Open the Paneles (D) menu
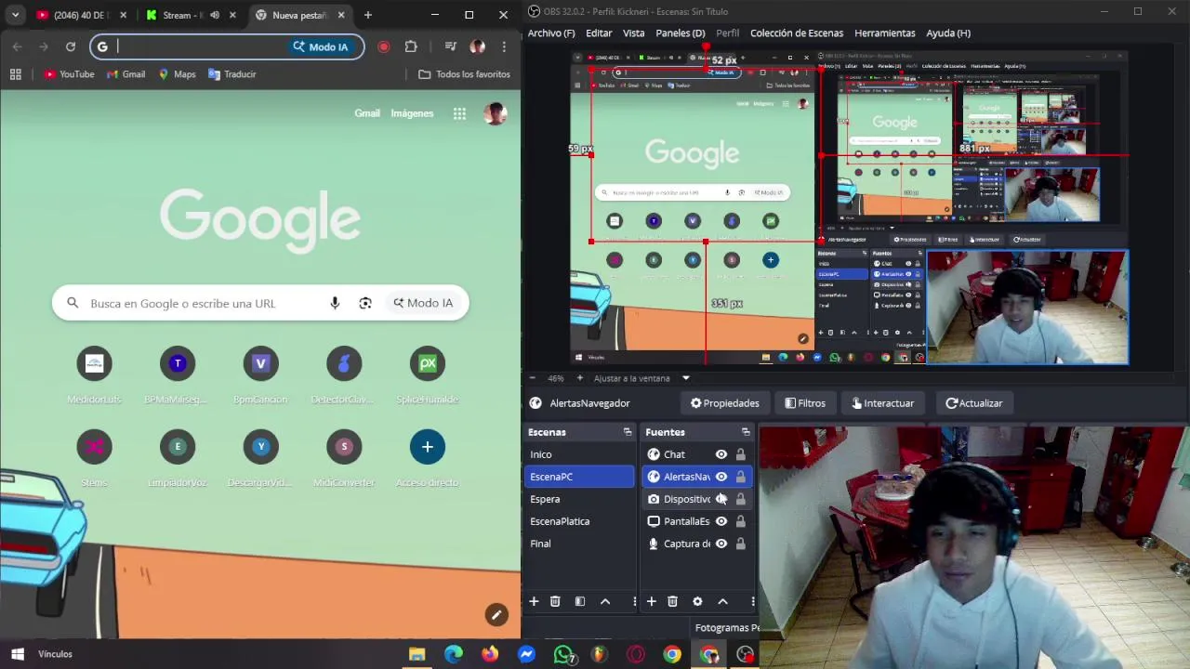 click(x=681, y=33)
